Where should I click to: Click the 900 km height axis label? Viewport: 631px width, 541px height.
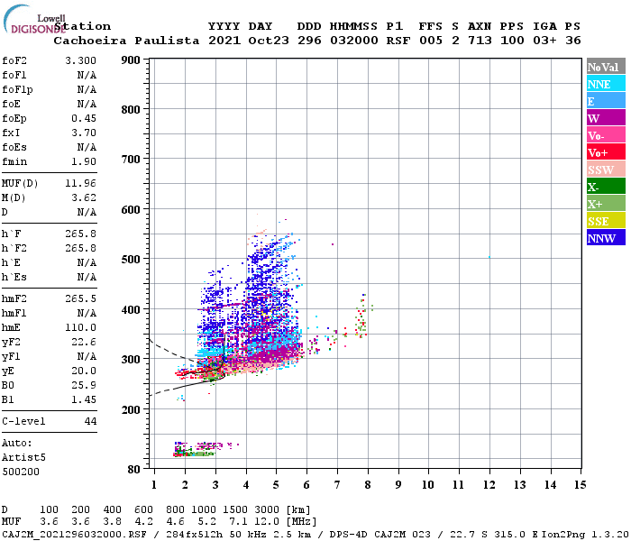(131, 60)
